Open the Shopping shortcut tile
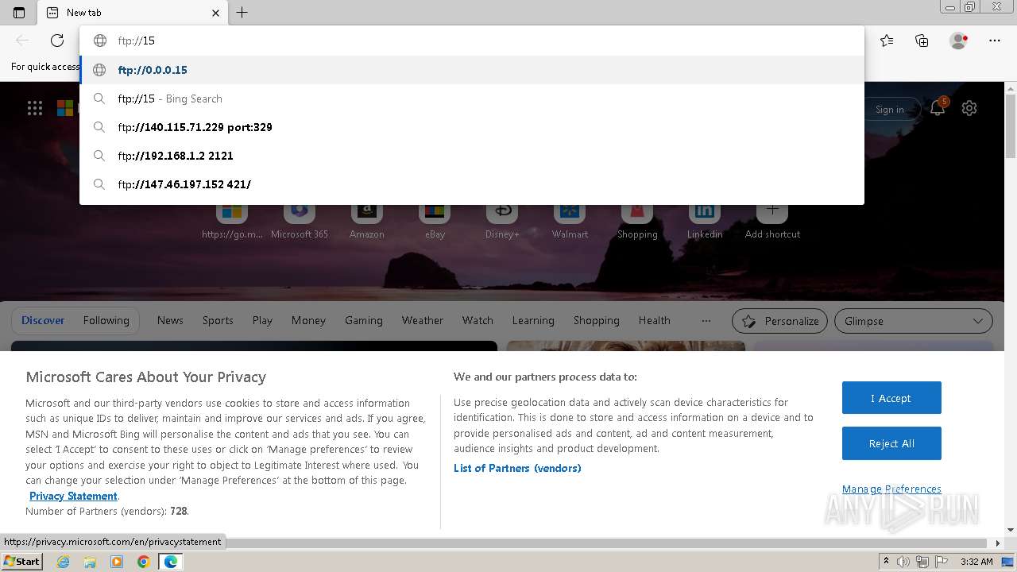The width and height of the screenshot is (1017, 572). [637, 221]
